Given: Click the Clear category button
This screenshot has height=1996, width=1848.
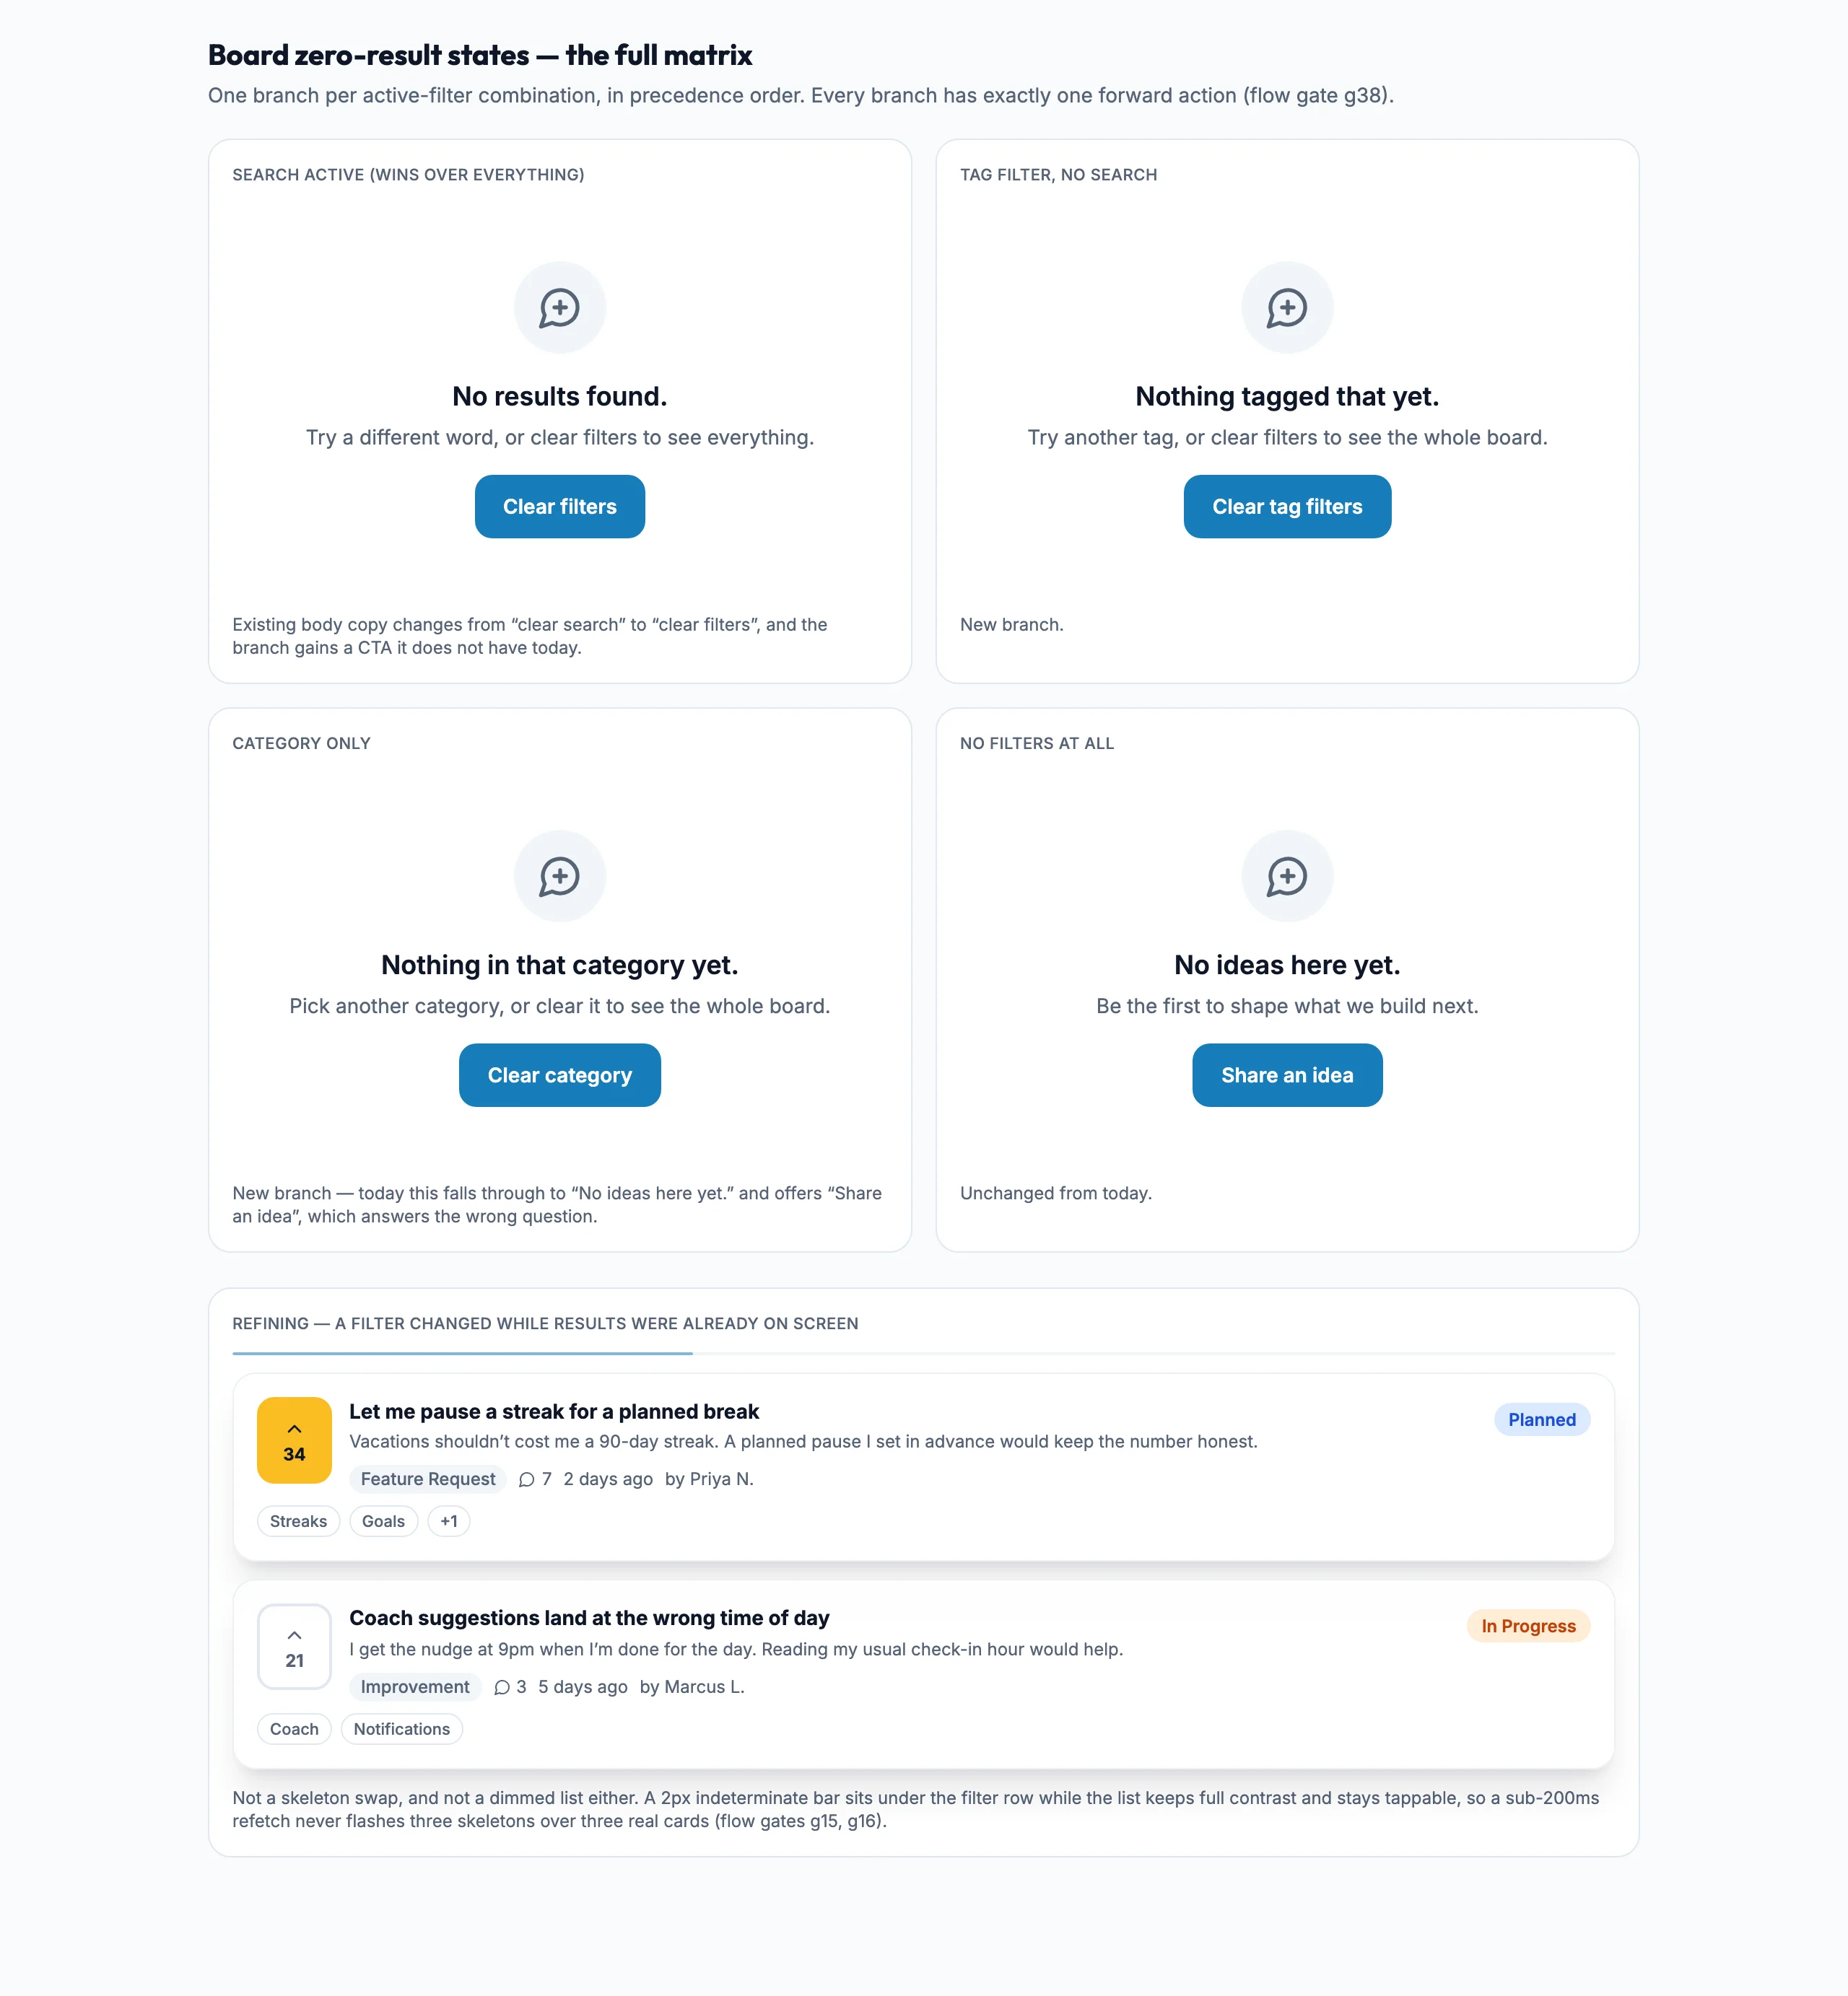Looking at the screenshot, I should (559, 1075).
